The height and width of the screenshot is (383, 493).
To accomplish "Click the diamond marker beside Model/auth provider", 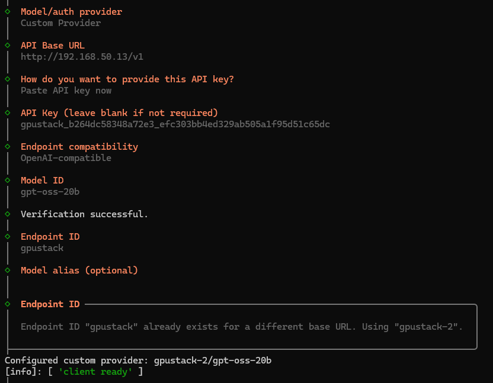I will (7, 11).
